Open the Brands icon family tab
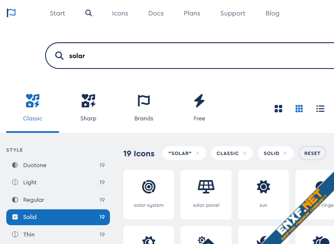The width and height of the screenshot is (334, 244). [x=144, y=108]
